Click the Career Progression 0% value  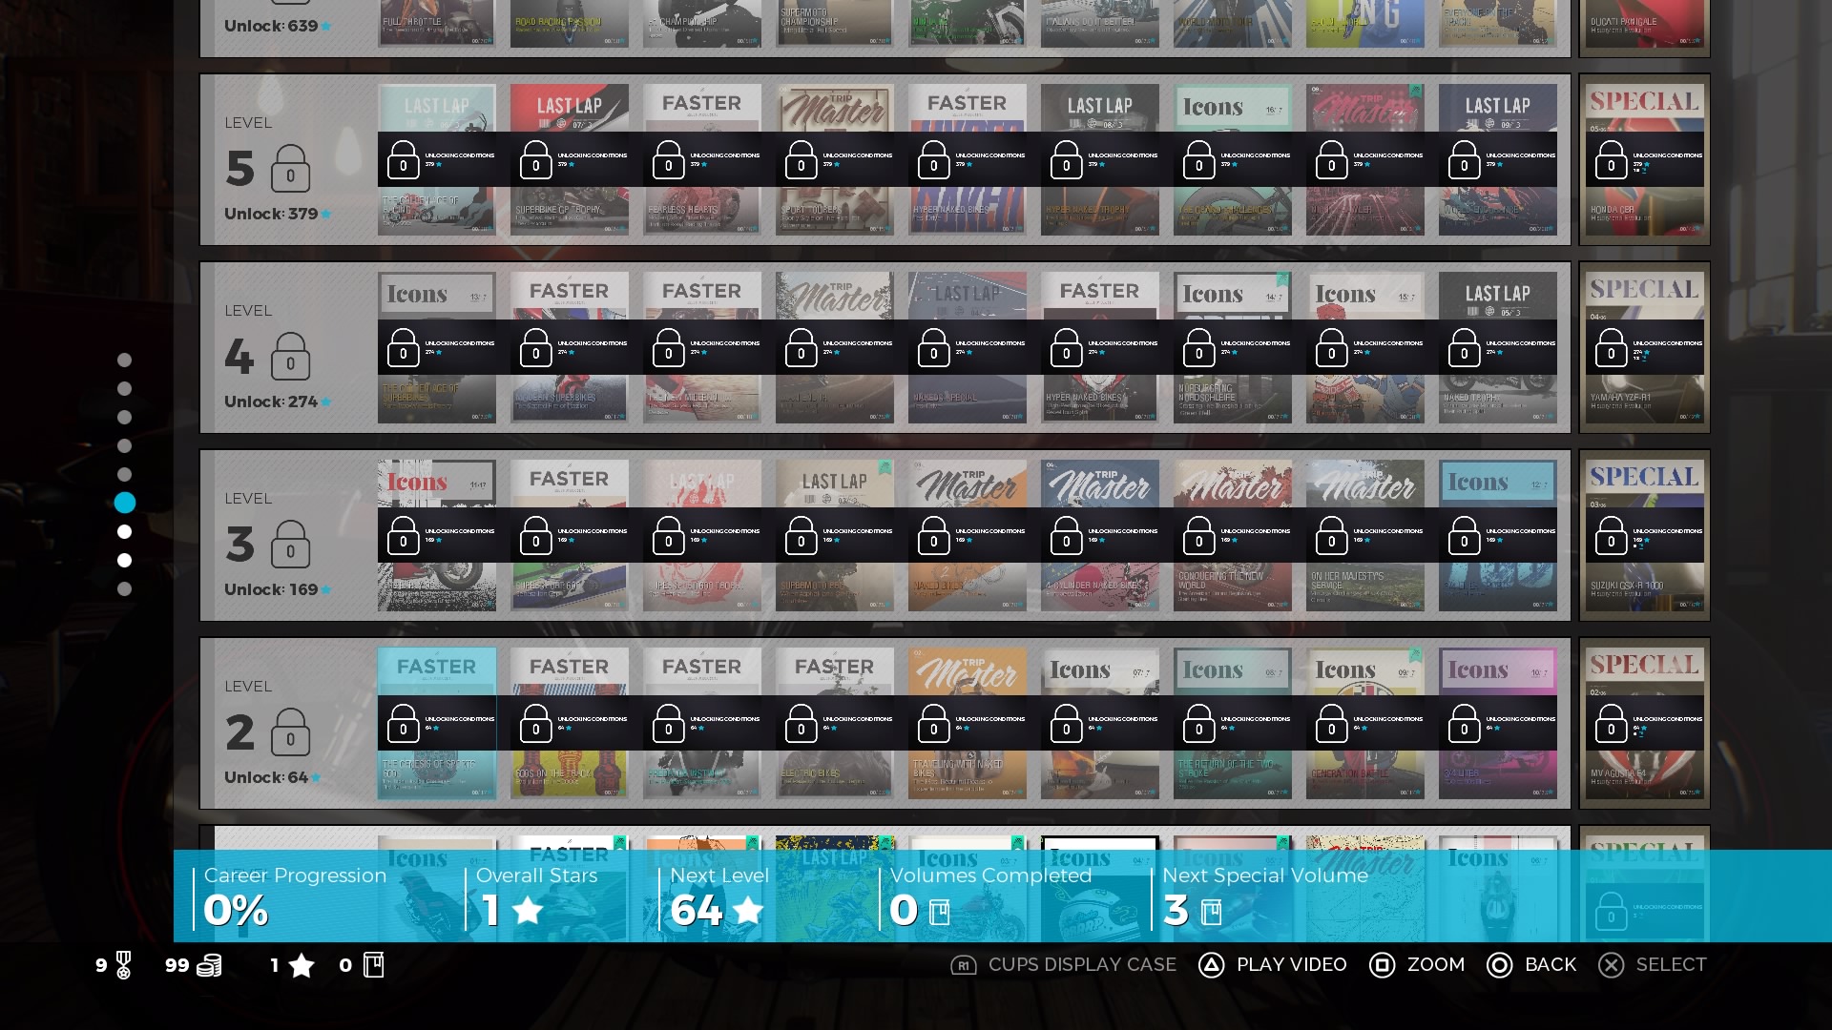[x=236, y=910]
